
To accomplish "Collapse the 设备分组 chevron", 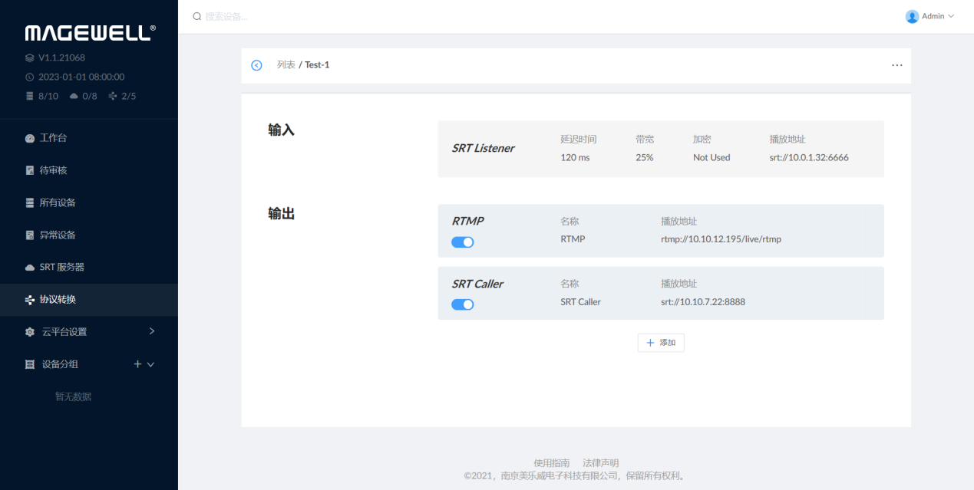I will [150, 365].
